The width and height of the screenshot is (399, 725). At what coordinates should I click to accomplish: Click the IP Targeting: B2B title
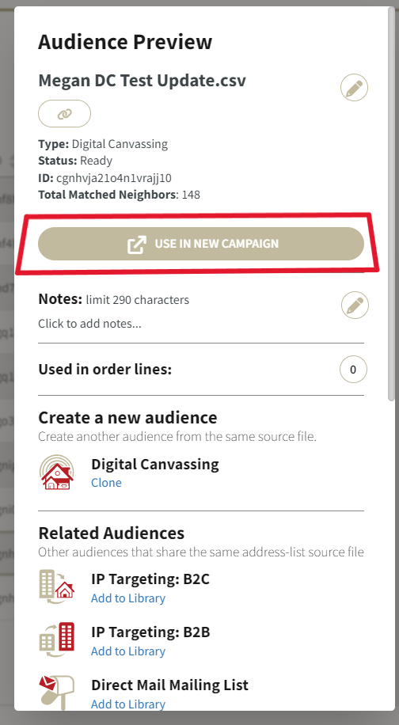tap(150, 632)
